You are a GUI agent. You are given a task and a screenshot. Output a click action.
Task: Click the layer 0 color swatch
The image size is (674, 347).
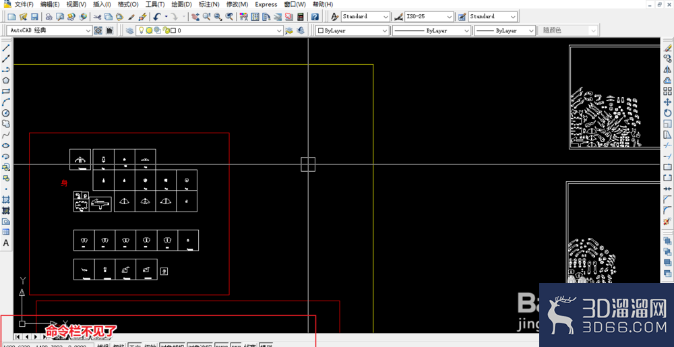coord(173,30)
